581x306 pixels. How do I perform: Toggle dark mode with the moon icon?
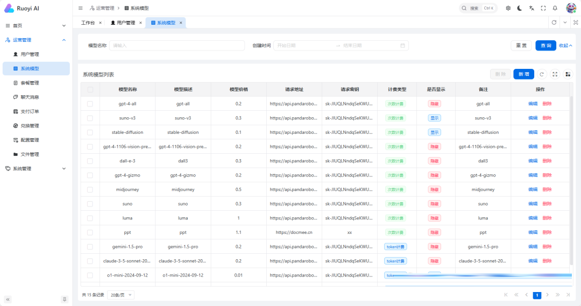(x=520, y=8)
